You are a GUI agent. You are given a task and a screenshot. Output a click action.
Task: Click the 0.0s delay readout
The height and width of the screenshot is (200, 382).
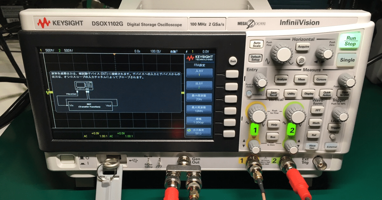[137, 51]
